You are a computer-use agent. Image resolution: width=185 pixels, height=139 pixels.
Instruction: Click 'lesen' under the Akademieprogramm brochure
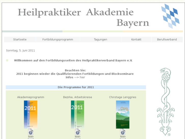point(31,136)
